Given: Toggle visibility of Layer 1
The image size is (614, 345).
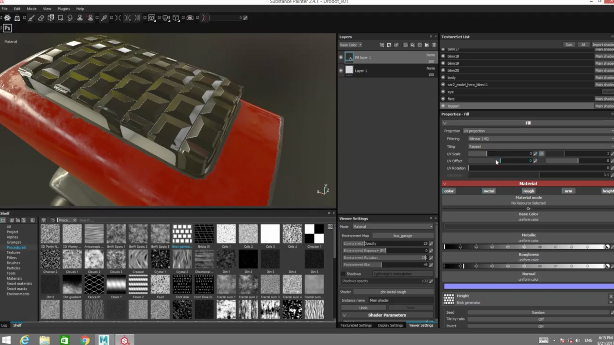Looking at the screenshot, I should 341,70.
